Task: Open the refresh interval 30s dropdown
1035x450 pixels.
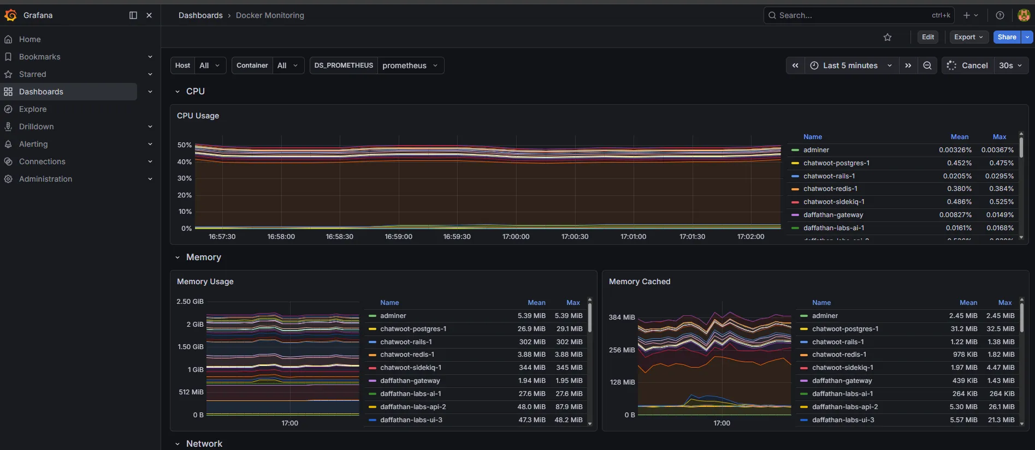Action: (1011, 65)
